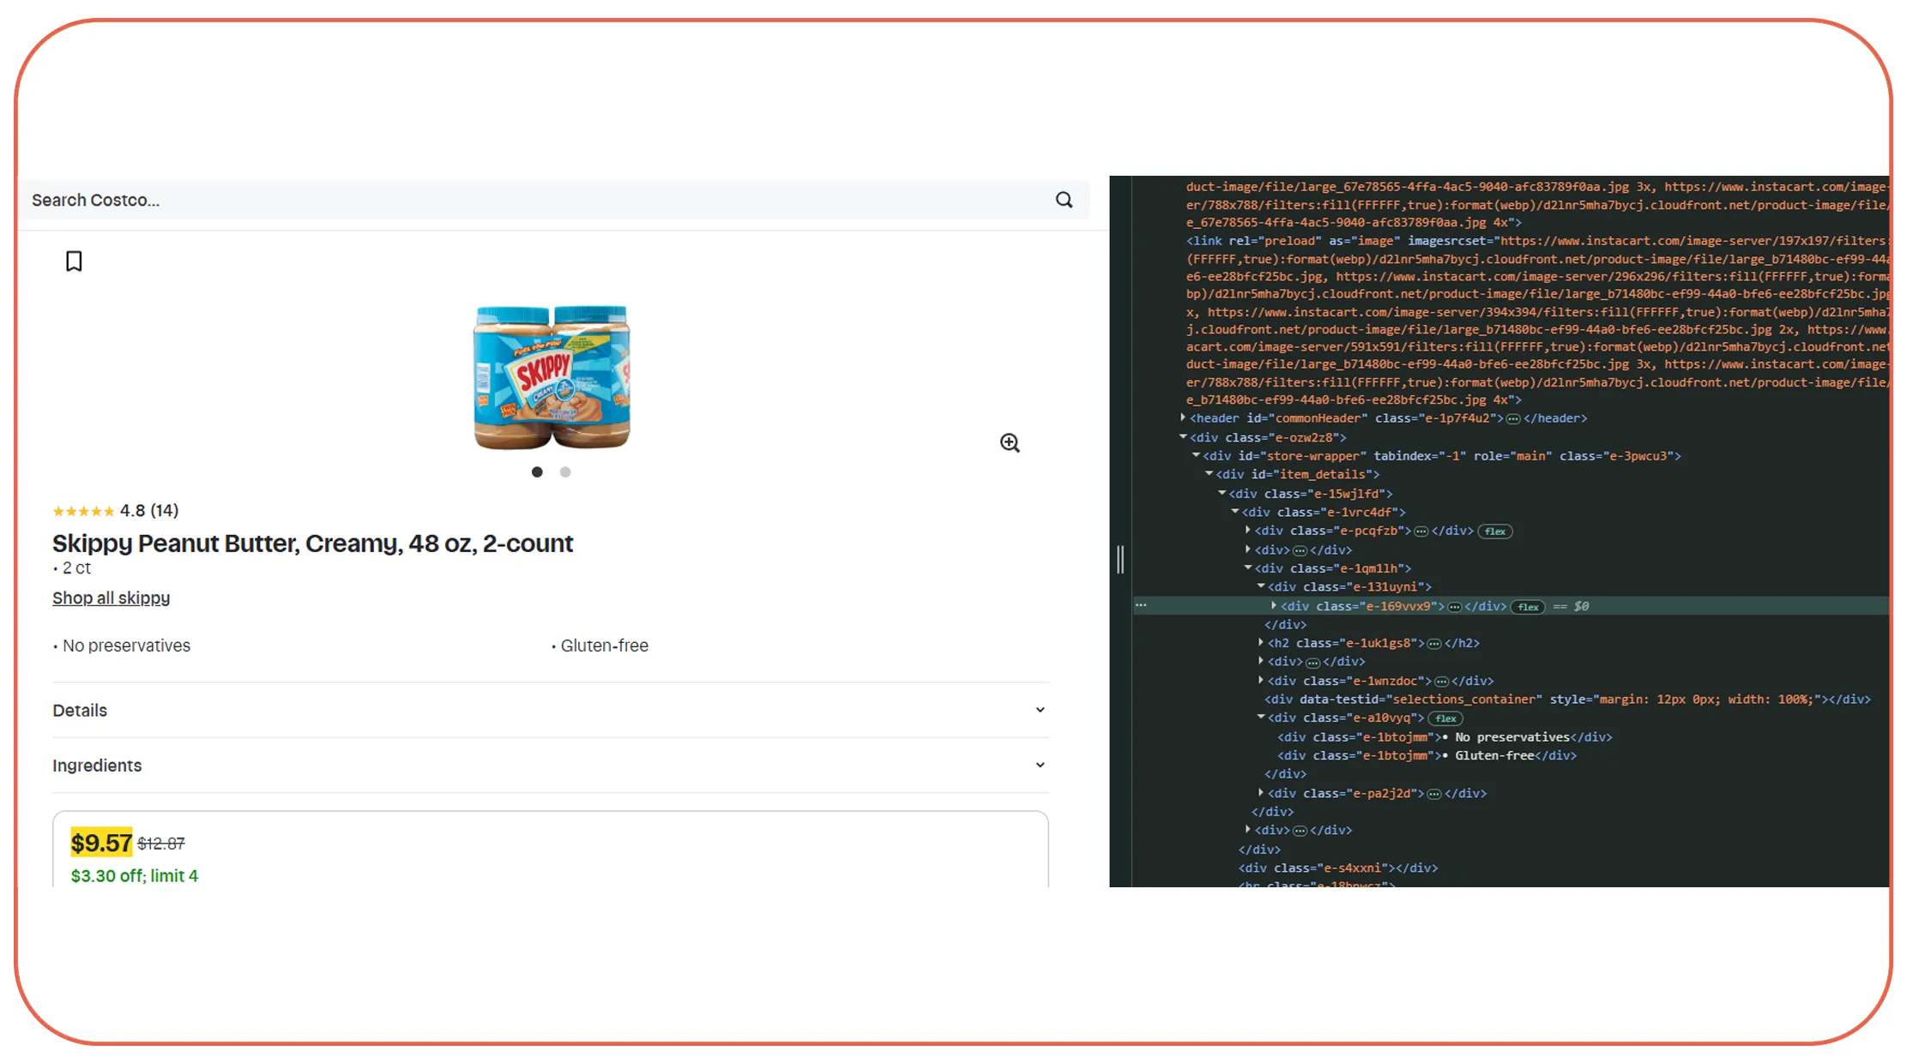The width and height of the screenshot is (1907, 1063).
Task: Expand the div e-1wnzdoc node triangle
Action: 1261,680
